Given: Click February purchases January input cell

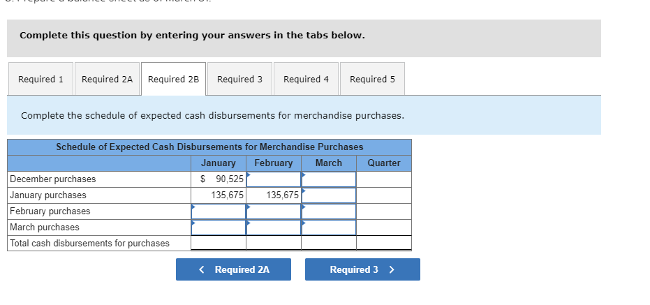Looking at the screenshot, I should tap(219, 211).
